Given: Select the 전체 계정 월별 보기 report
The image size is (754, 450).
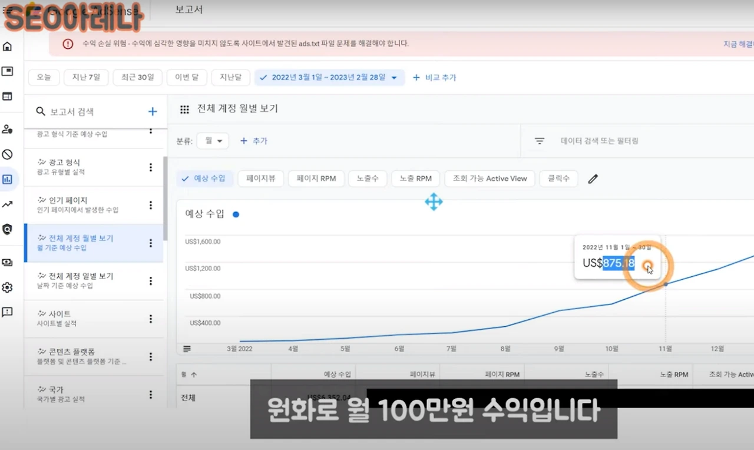Looking at the screenshot, I should pos(94,243).
